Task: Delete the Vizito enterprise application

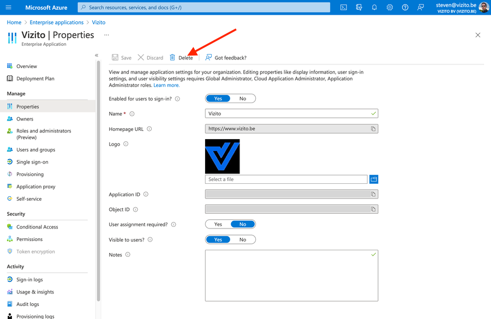Action: coord(184,57)
